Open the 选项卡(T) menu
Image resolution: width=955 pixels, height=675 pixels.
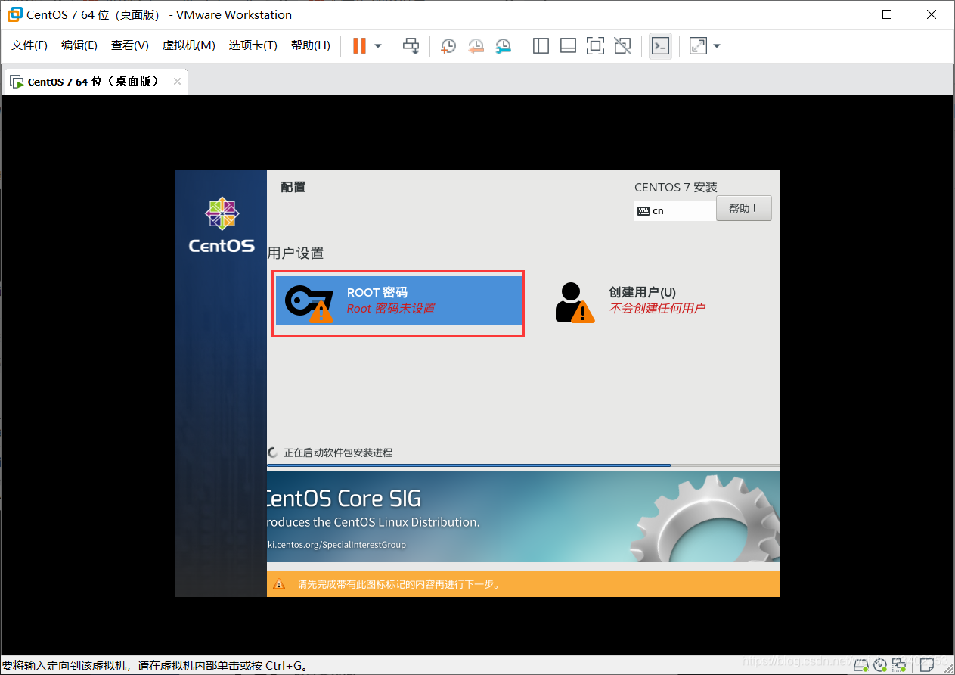[x=253, y=45]
